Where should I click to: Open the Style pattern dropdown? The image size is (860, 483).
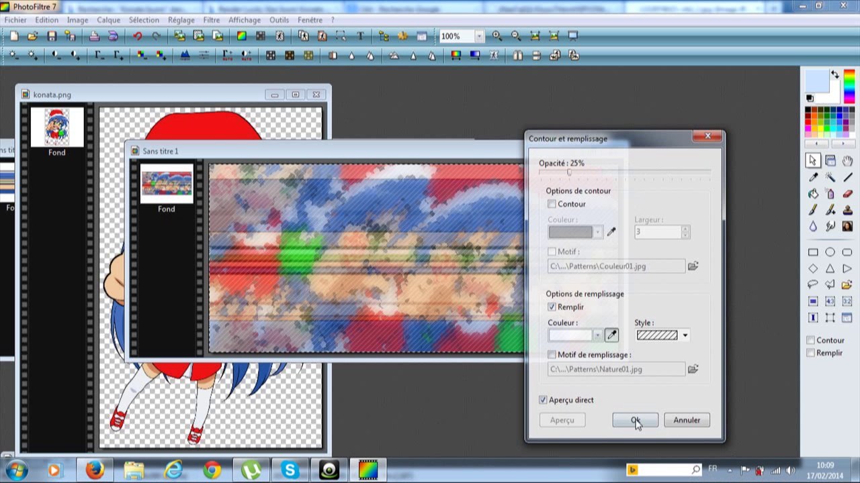tap(685, 335)
